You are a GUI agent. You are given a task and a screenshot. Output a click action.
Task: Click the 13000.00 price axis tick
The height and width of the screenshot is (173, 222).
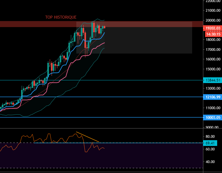click(213, 88)
